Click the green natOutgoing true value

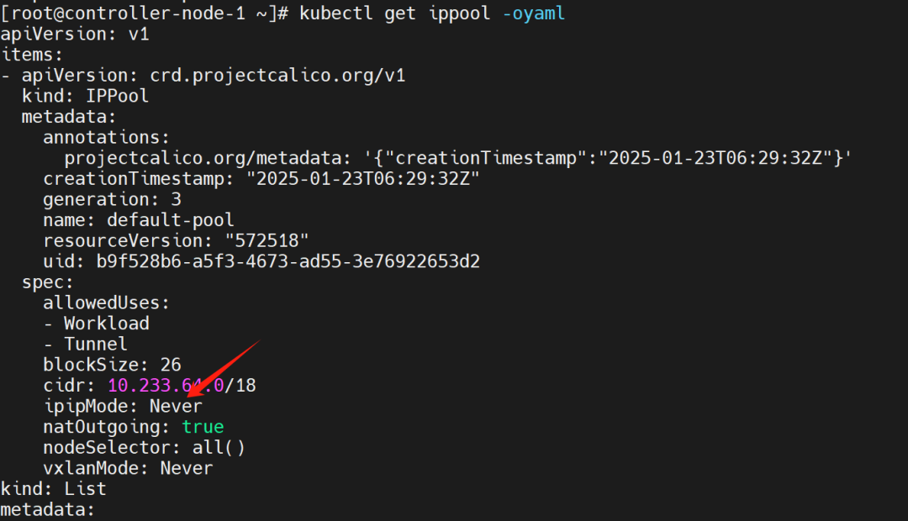203,427
